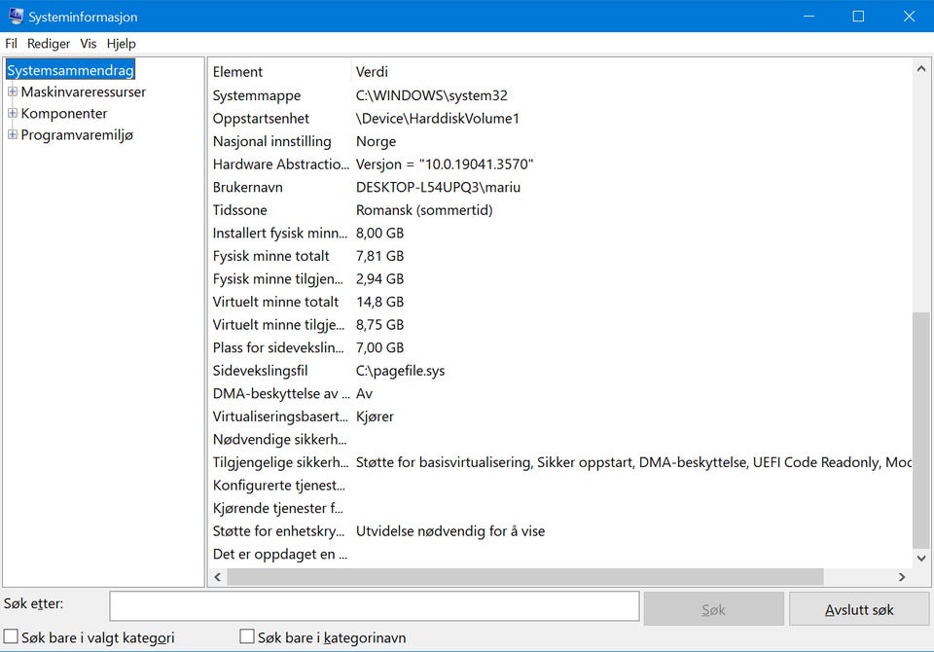The image size is (934, 652).
Task: Select the 7,00 GB value
Action: pyautogui.click(x=380, y=347)
